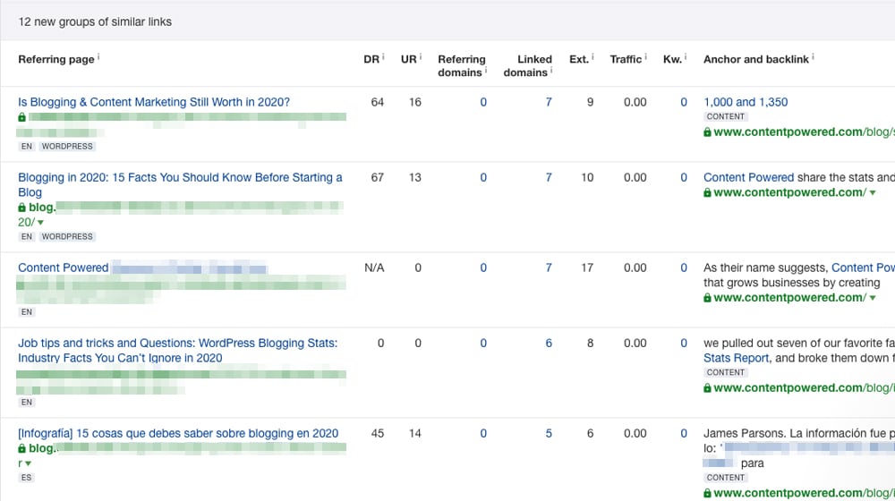
Task: Sort by the UR column header
Action: [x=409, y=59]
